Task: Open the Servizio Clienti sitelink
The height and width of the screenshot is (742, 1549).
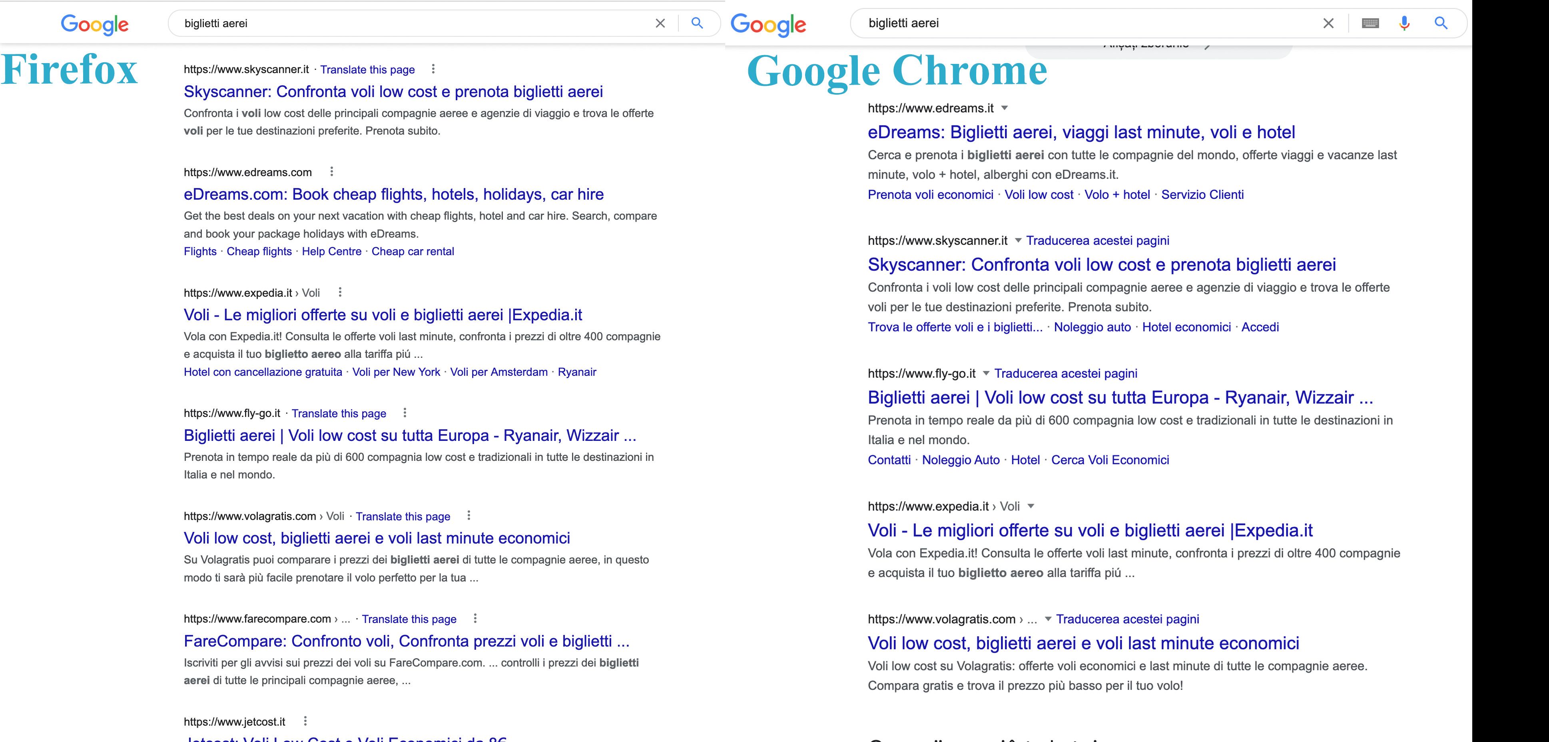Action: 1203,194
